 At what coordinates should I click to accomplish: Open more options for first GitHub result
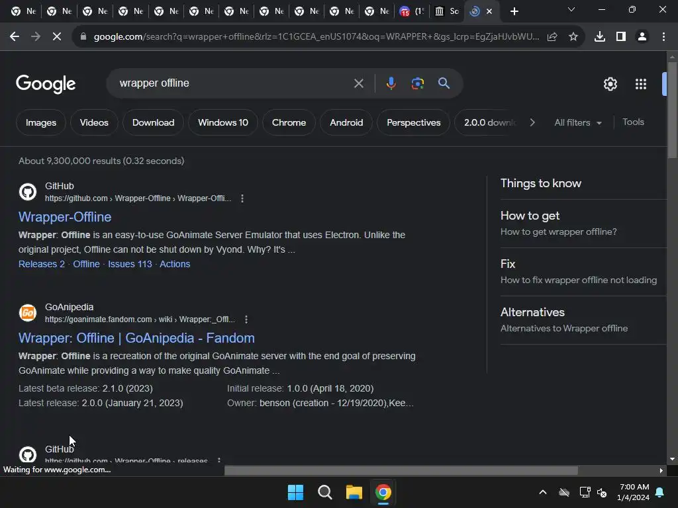(242, 198)
